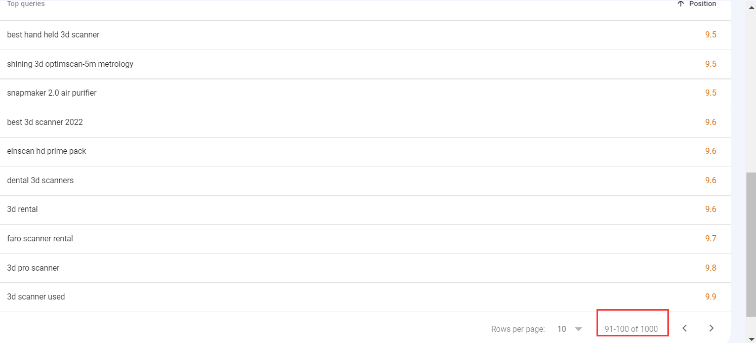756x343 pixels.
Task: Click the "91-100 of 1000" pagination text
Action: point(631,329)
